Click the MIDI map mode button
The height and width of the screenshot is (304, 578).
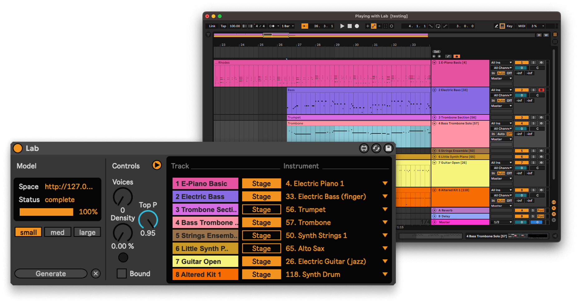[522, 26]
